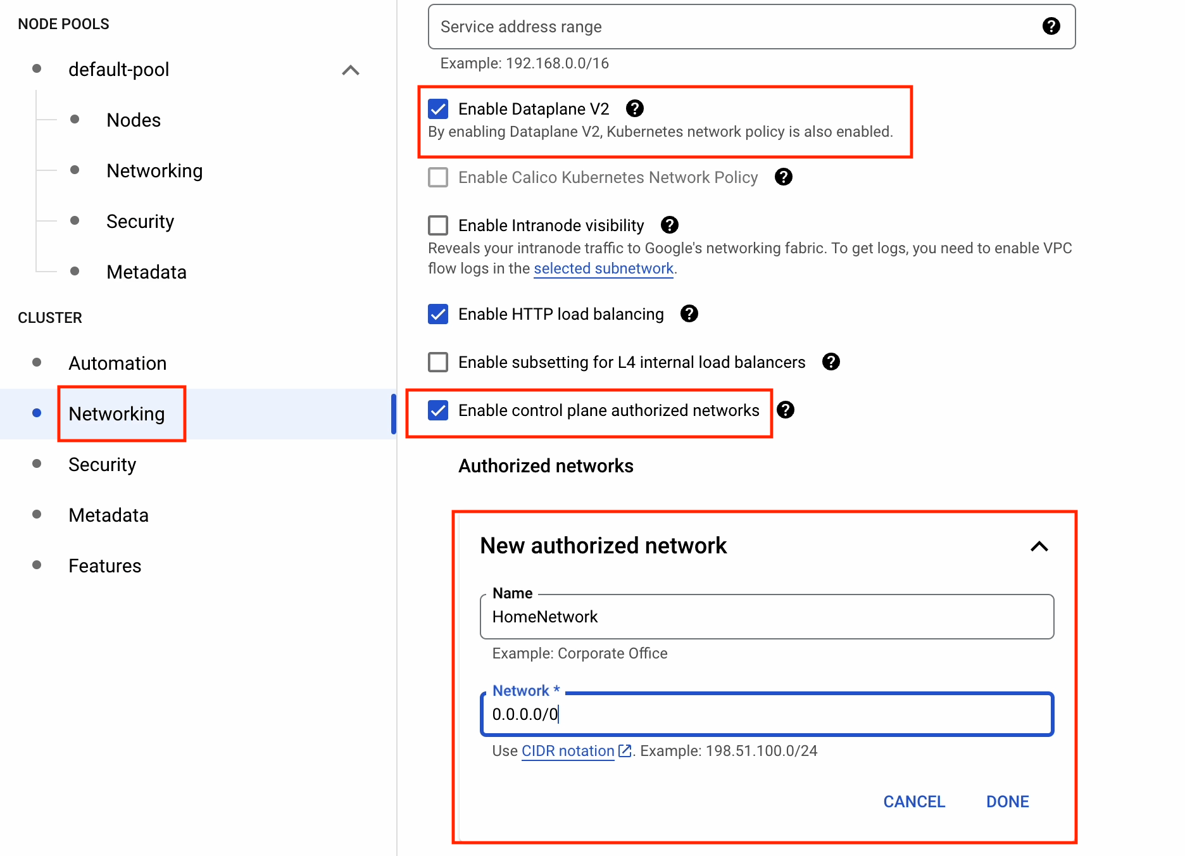This screenshot has width=1185, height=856.
Task: Click help icon for control plane authorized networks
Action: pyautogui.click(x=785, y=410)
